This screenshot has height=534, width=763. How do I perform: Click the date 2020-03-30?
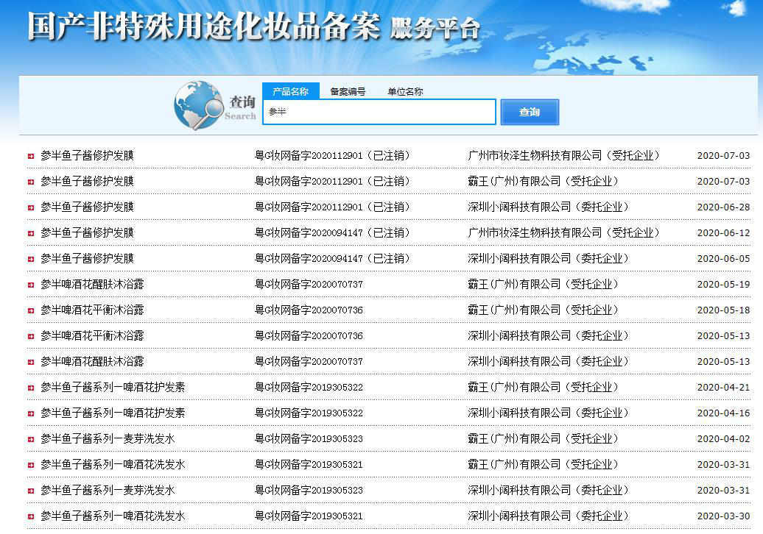(x=723, y=516)
